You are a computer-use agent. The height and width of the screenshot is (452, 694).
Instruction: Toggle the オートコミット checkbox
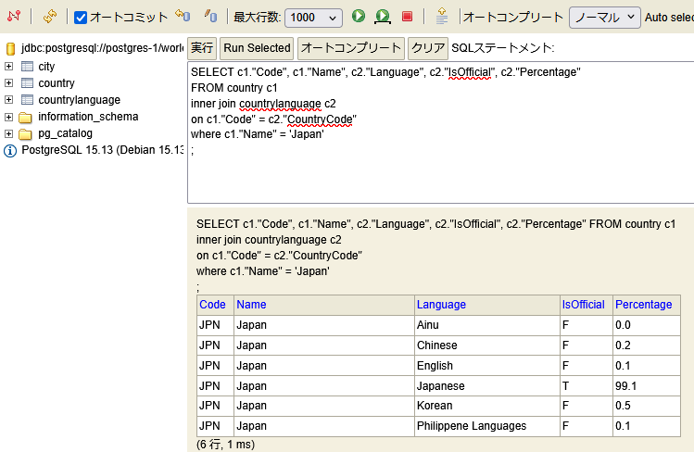click(x=81, y=18)
